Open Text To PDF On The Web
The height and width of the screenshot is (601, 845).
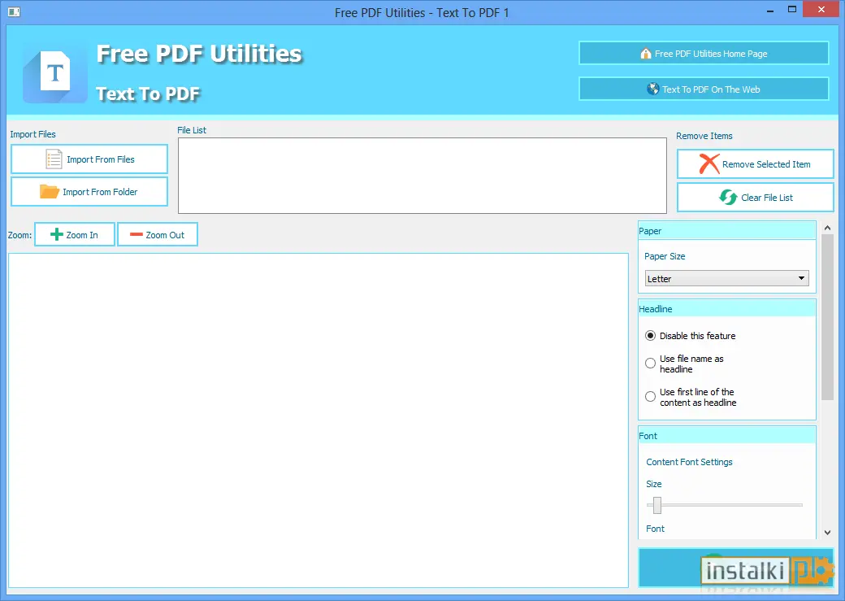[x=704, y=89]
